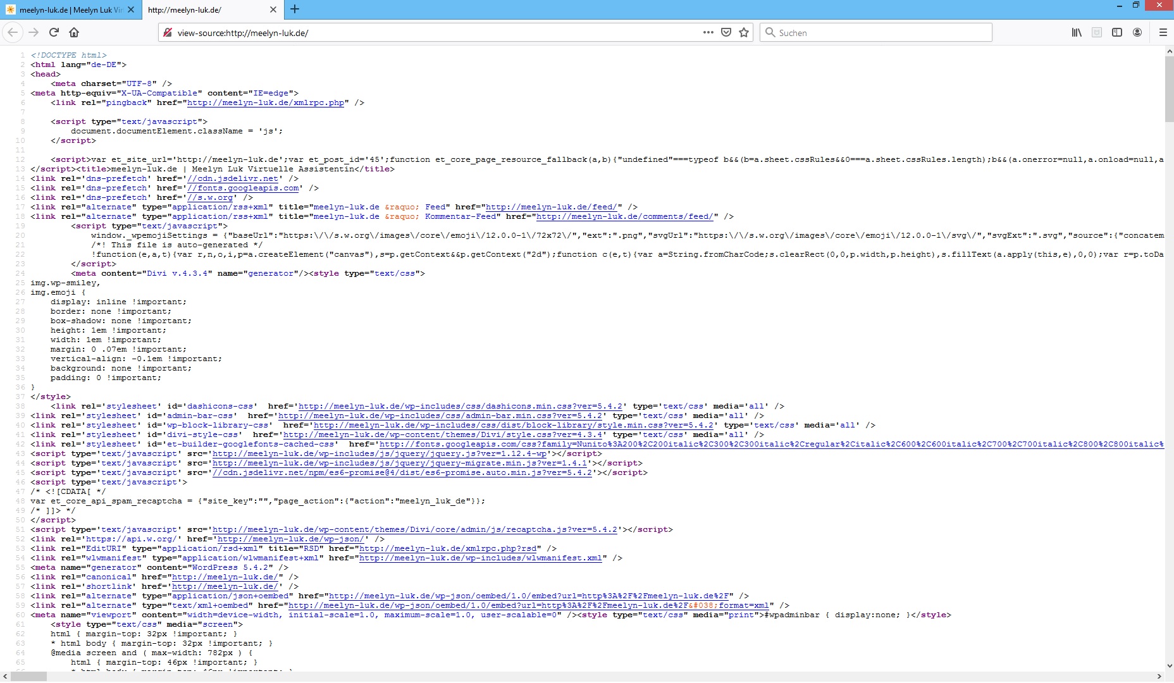Click the horizontal scrollbar thumb
The width and height of the screenshot is (1174, 683).
click(x=28, y=677)
